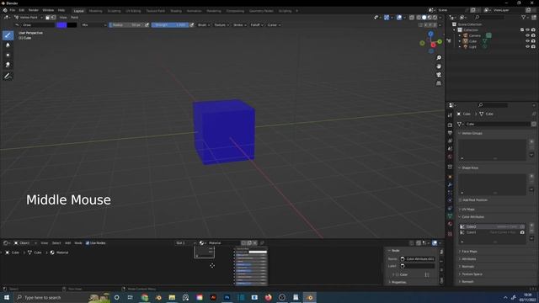Select the Draw brush tool
The image size is (539, 303).
pos(8,35)
